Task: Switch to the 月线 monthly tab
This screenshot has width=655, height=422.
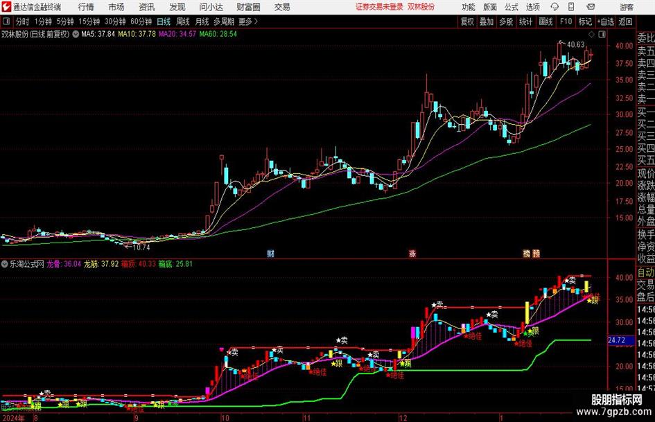Action: [x=202, y=21]
